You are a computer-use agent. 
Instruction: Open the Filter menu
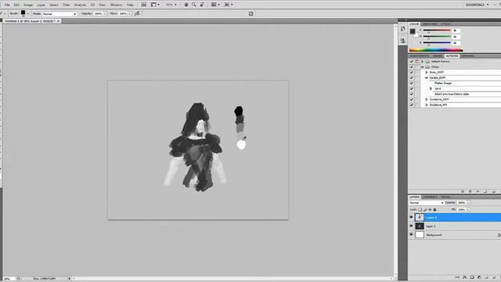point(66,5)
